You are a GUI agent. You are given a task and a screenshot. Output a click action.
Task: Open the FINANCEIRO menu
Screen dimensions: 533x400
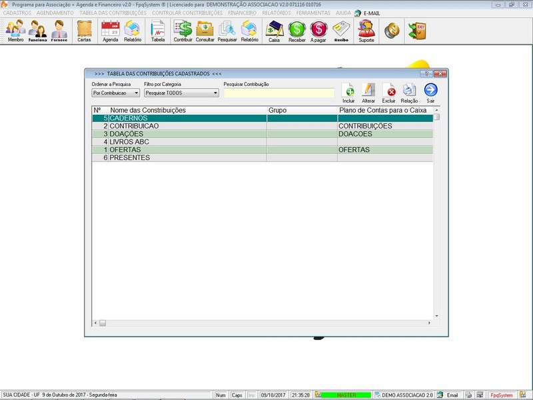[x=242, y=13]
